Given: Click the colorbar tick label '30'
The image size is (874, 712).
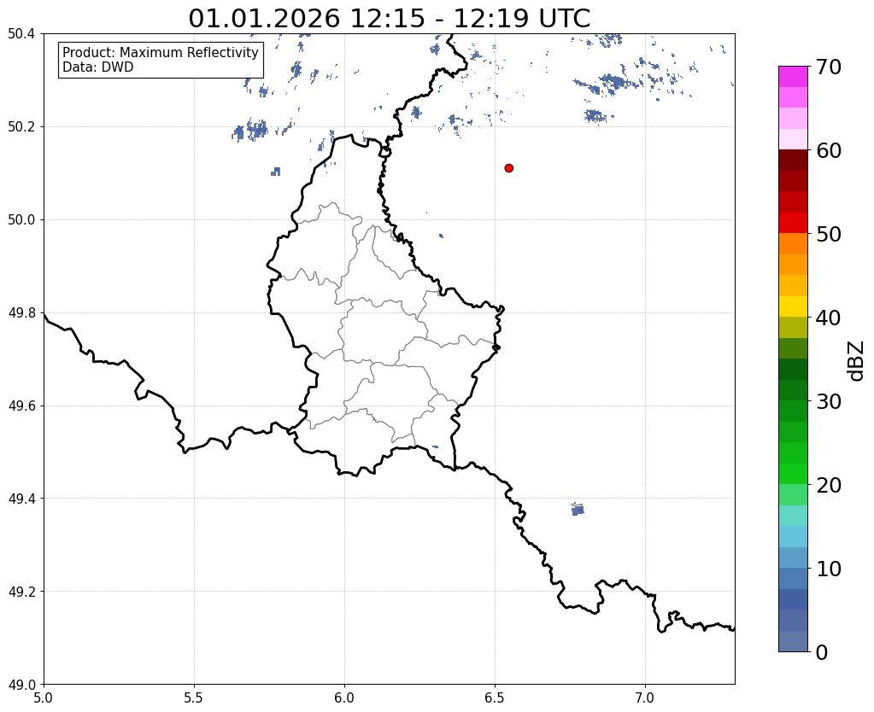Looking at the screenshot, I should tap(829, 401).
